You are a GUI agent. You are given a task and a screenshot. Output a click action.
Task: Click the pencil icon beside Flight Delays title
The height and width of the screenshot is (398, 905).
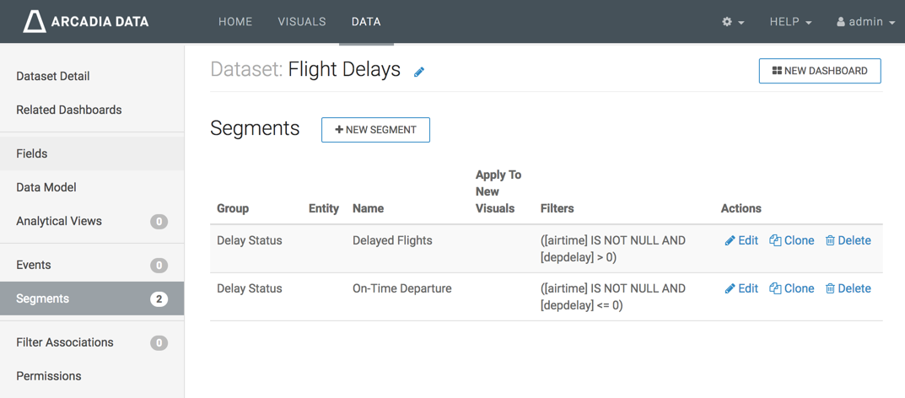point(419,73)
